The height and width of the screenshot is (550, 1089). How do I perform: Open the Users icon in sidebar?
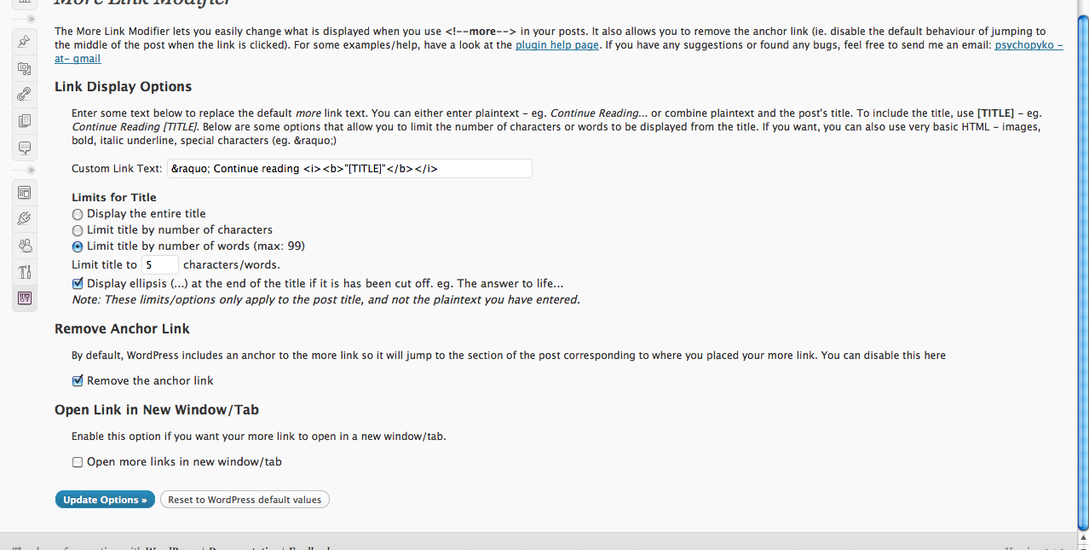pyautogui.click(x=25, y=246)
